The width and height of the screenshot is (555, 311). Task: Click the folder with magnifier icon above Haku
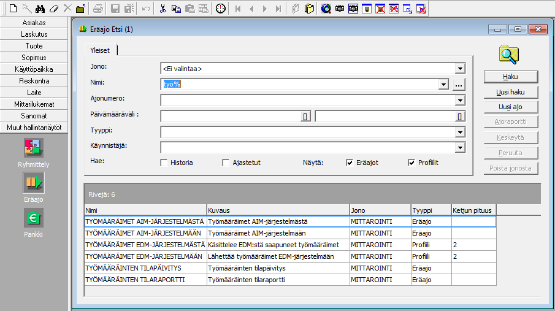(509, 55)
